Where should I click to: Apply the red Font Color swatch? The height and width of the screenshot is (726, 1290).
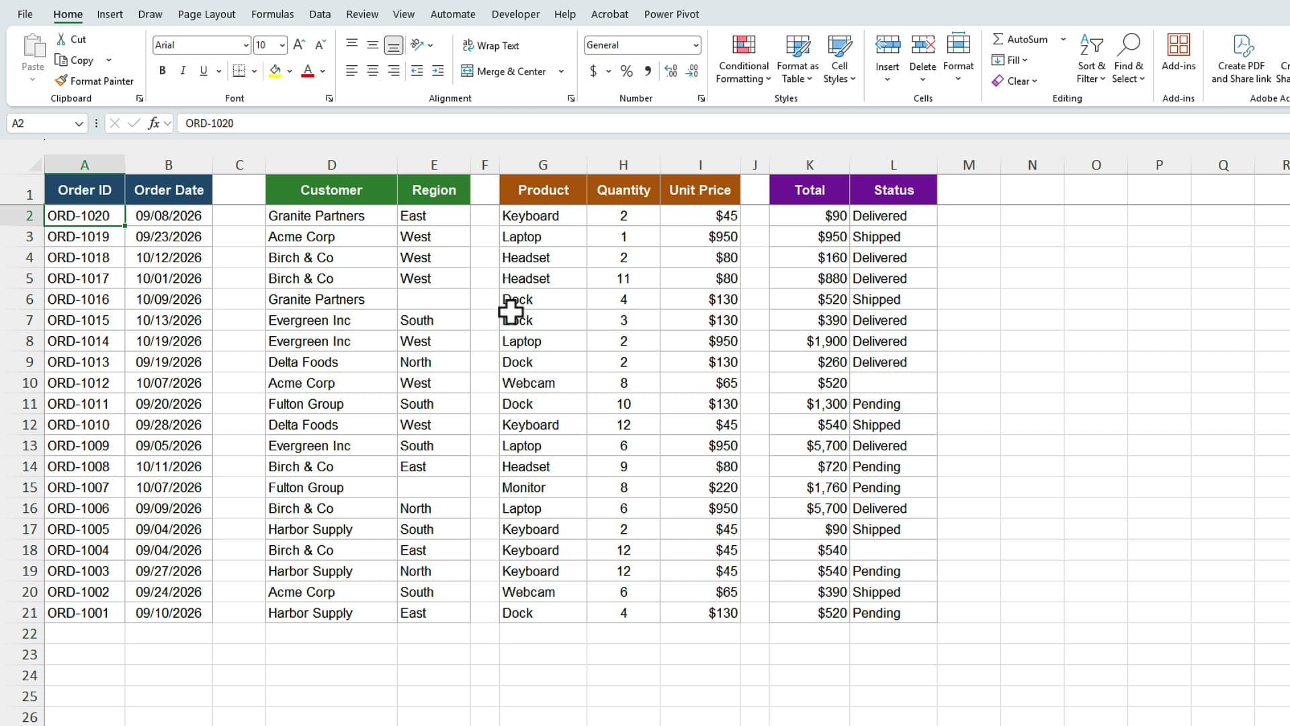[308, 71]
